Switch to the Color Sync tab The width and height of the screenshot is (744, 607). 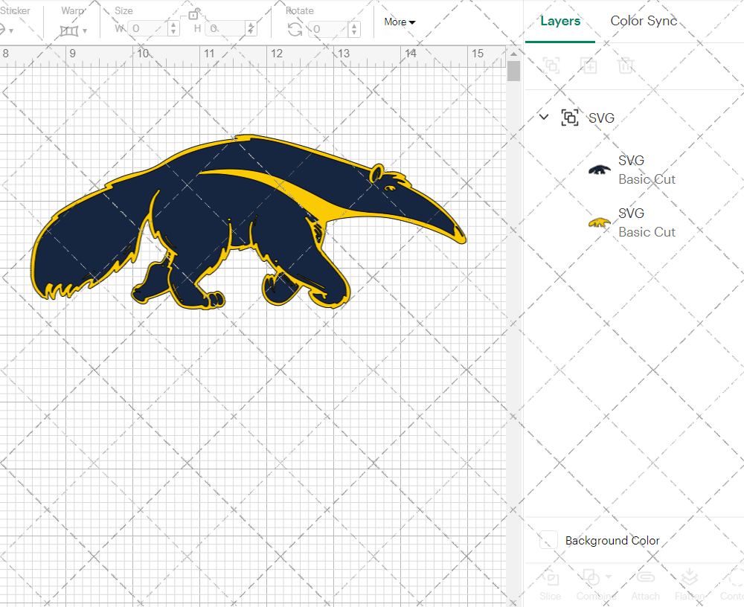[x=643, y=21]
